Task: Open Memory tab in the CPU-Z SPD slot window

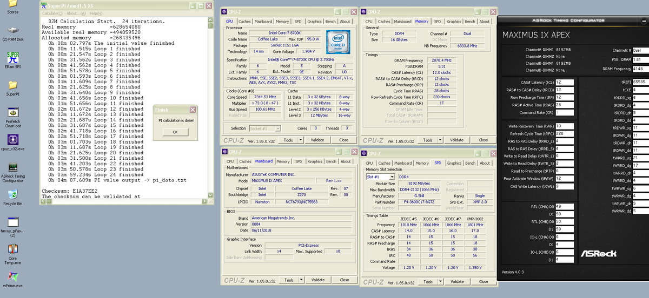Action: [422, 163]
